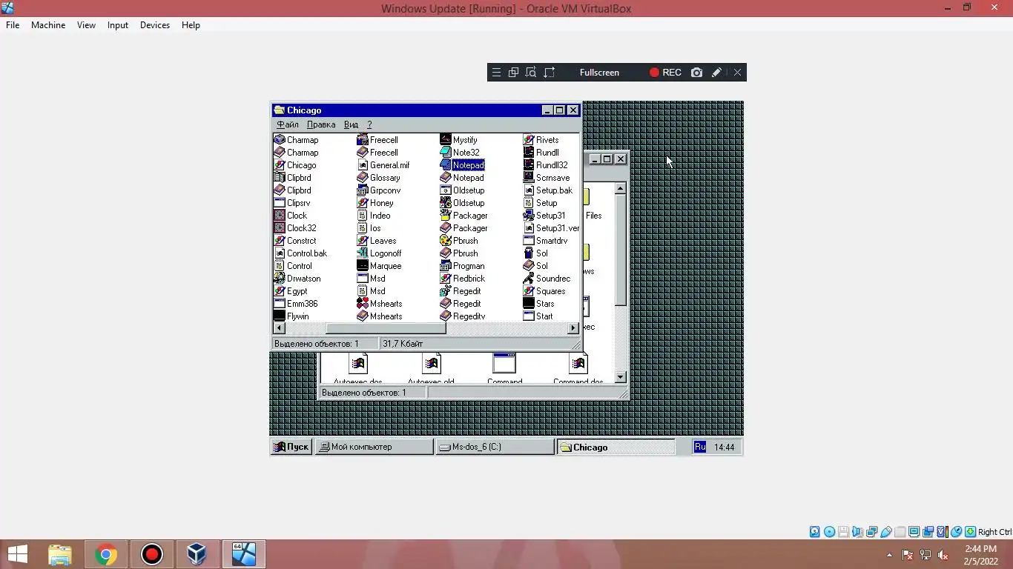Select Autoexec.dos in the back window
The width and height of the screenshot is (1013, 569).
click(358, 368)
